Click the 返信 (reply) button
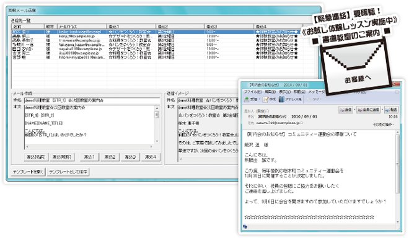This screenshot has height=238, width=409. coord(346,110)
